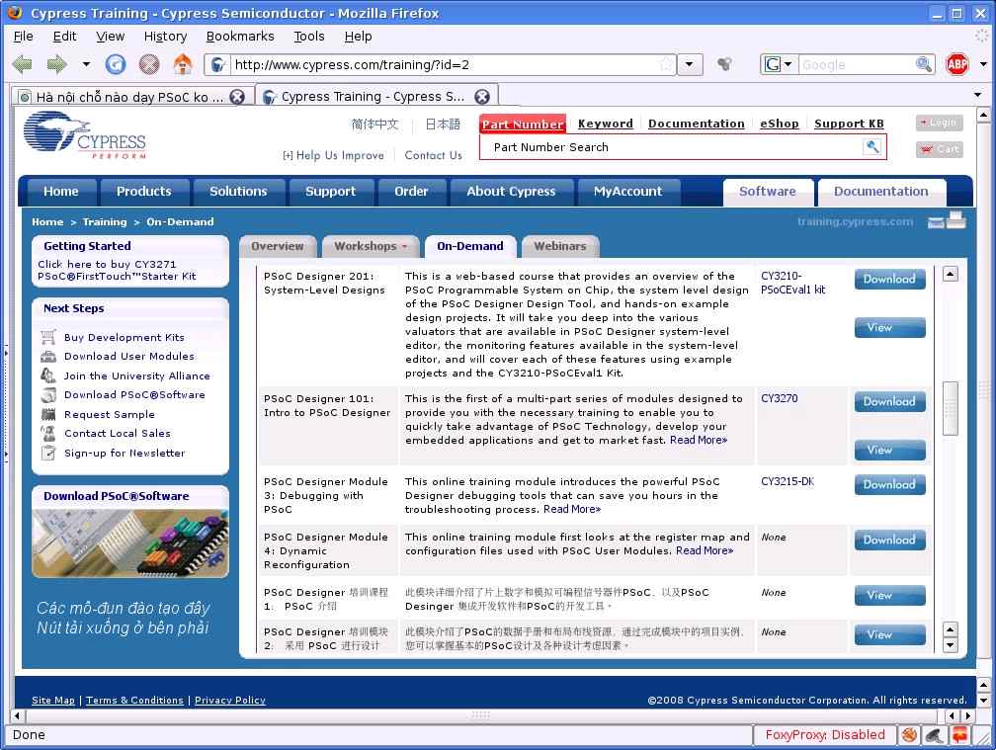Bookmark the page with the star icon
Image resolution: width=996 pixels, height=750 pixels.
(x=666, y=64)
